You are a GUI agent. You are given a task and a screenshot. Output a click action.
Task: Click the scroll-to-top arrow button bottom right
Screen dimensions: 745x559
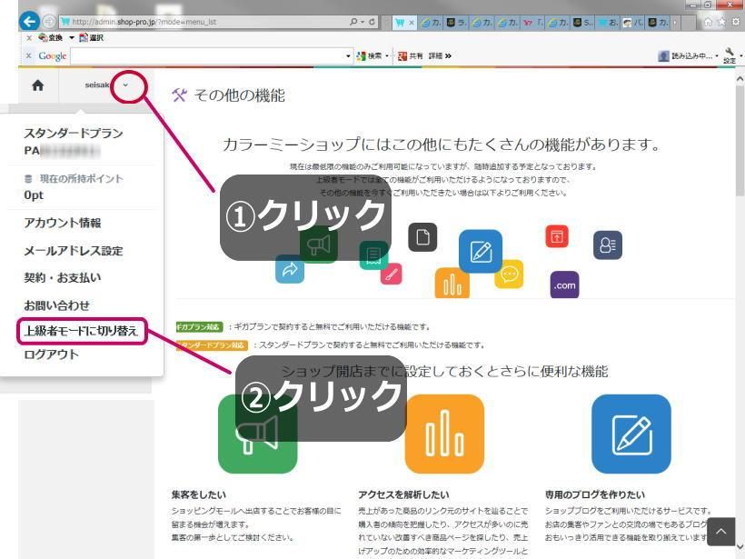click(x=720, y=530)
